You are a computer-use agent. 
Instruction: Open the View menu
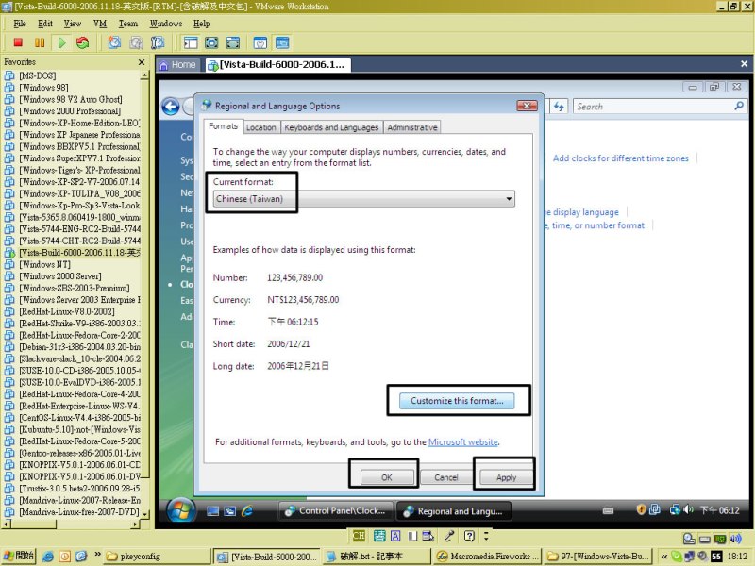73,24
